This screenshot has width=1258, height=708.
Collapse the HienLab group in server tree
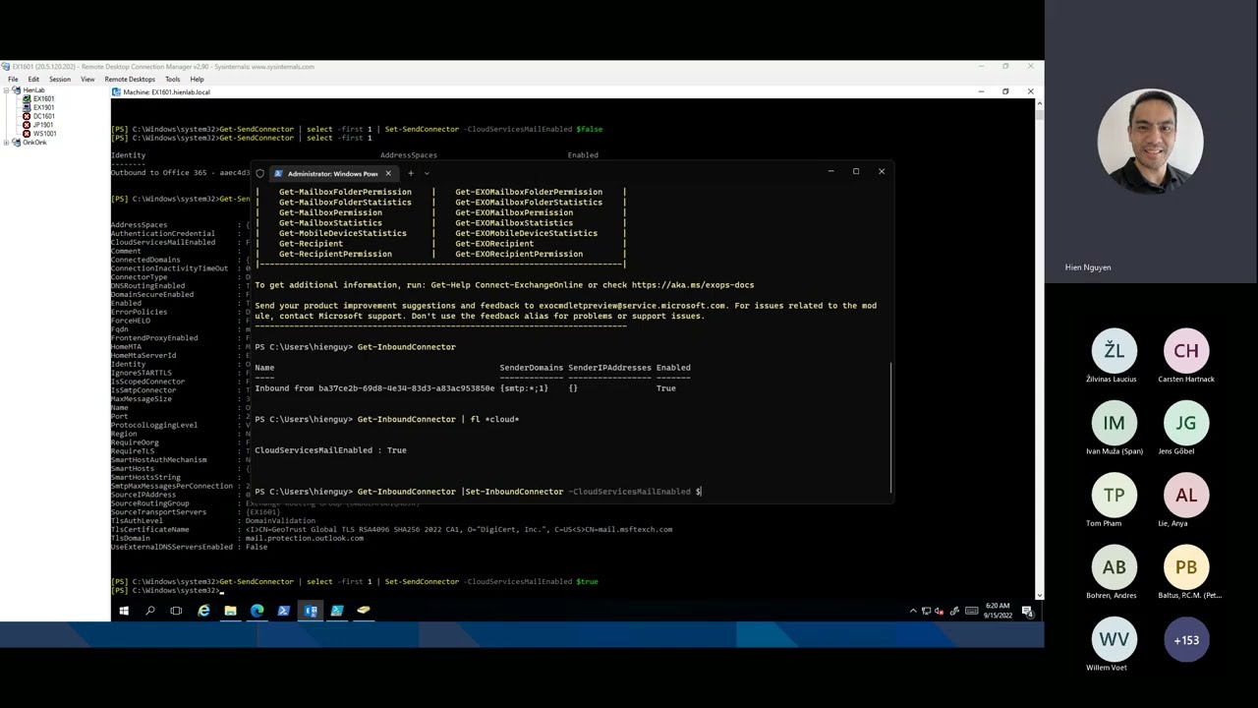6,90
